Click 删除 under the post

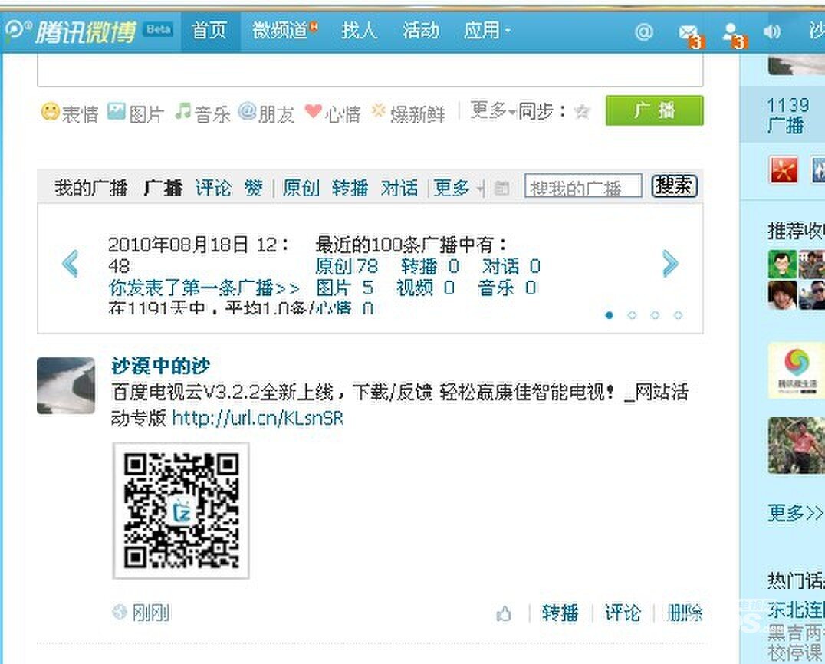click(x=685, y=613)
